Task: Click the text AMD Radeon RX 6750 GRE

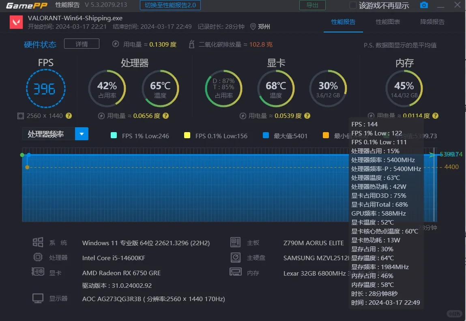Action: click(x=121, y=273)
